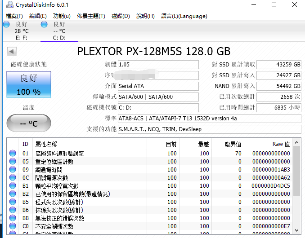Click status orb for attribute B5
Image resolution: width=305 pixels, height=238 pixels.
pyautogui.click(x=13, y=202)
